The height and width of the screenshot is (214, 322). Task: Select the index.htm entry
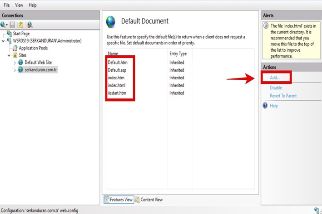click(116, 78)
